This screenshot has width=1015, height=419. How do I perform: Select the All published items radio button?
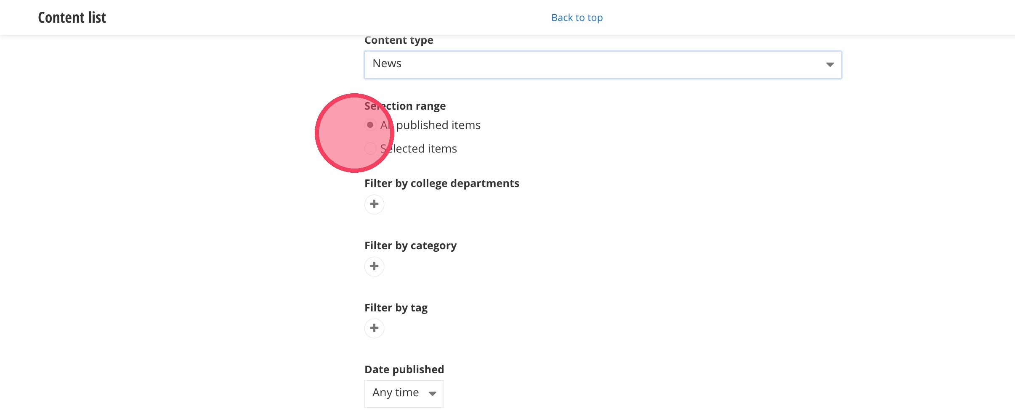pyautogui.click(x=370, y=125)
